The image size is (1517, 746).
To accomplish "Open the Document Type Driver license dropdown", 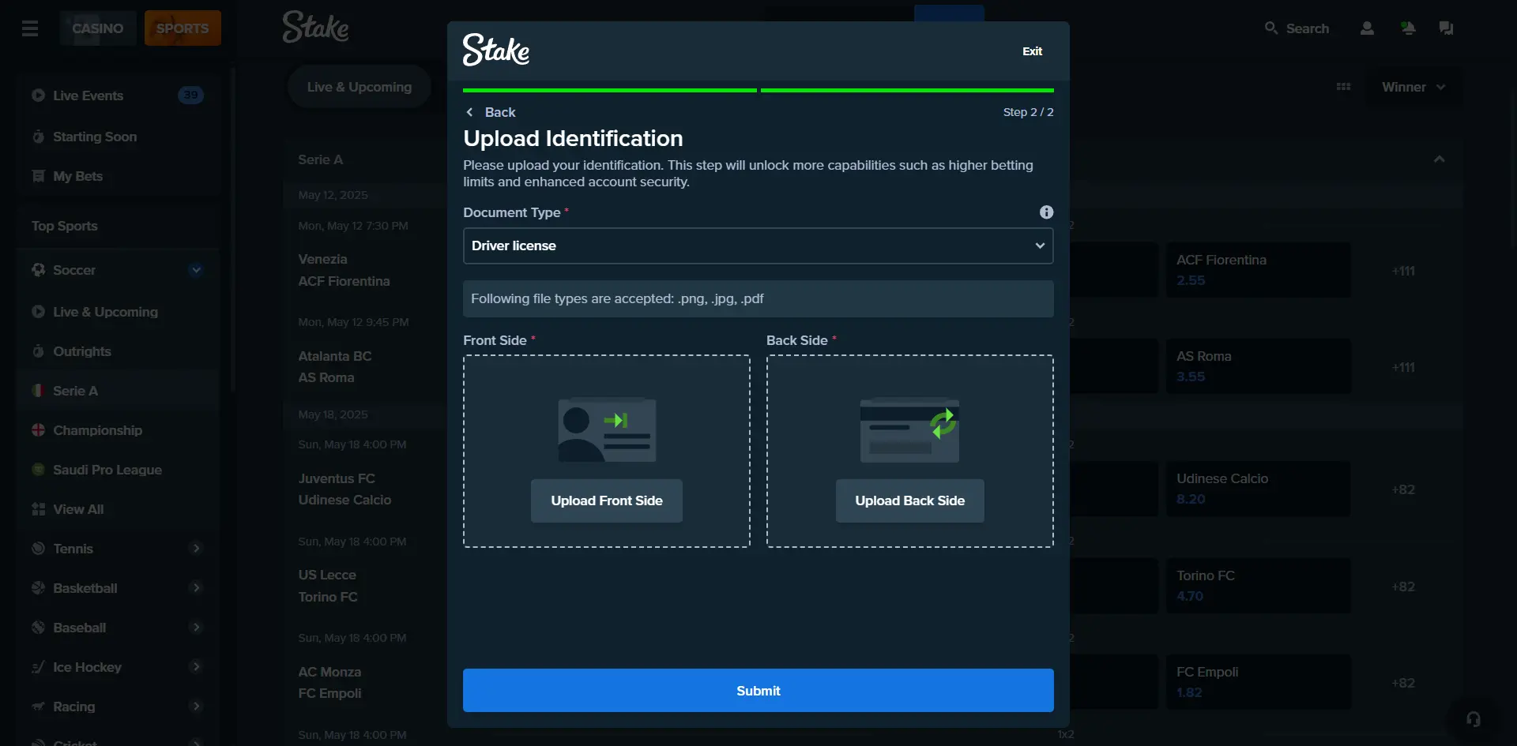I will [758, 246].
